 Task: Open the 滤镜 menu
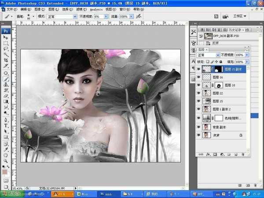coord(79,9)
